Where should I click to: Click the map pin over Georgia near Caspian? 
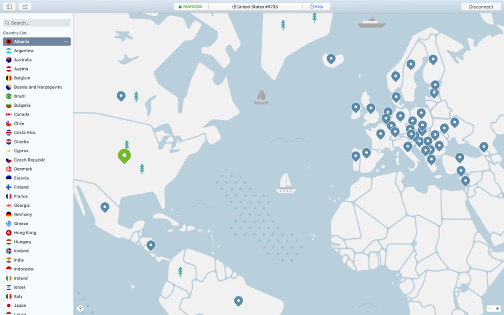pyautogui.click(x=484, y=147)
